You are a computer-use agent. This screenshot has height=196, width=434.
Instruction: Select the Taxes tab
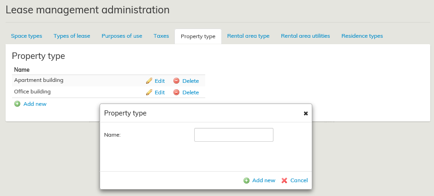(161, 36)
